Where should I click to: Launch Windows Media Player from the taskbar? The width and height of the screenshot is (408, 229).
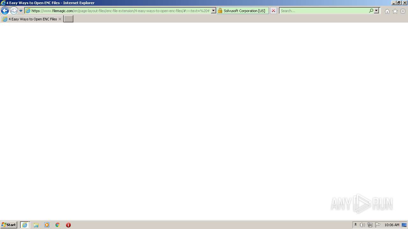47,225
